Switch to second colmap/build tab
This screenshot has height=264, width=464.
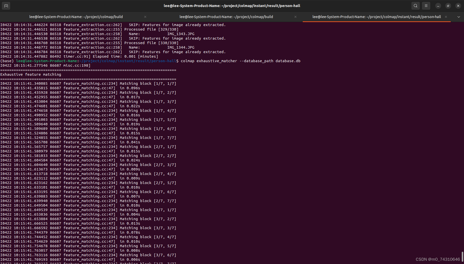tap(226, 17)
